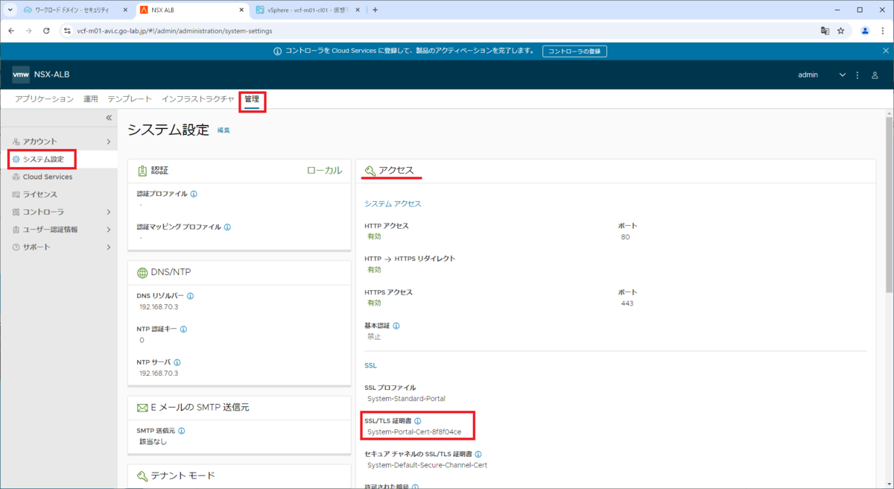Click the page vertical scrollbar
The width and height of the screenshot is (894, 489).
click(889, 205)
